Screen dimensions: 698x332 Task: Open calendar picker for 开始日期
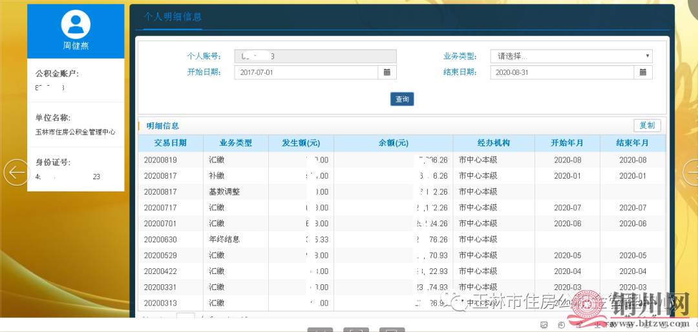tap(386, 72)
